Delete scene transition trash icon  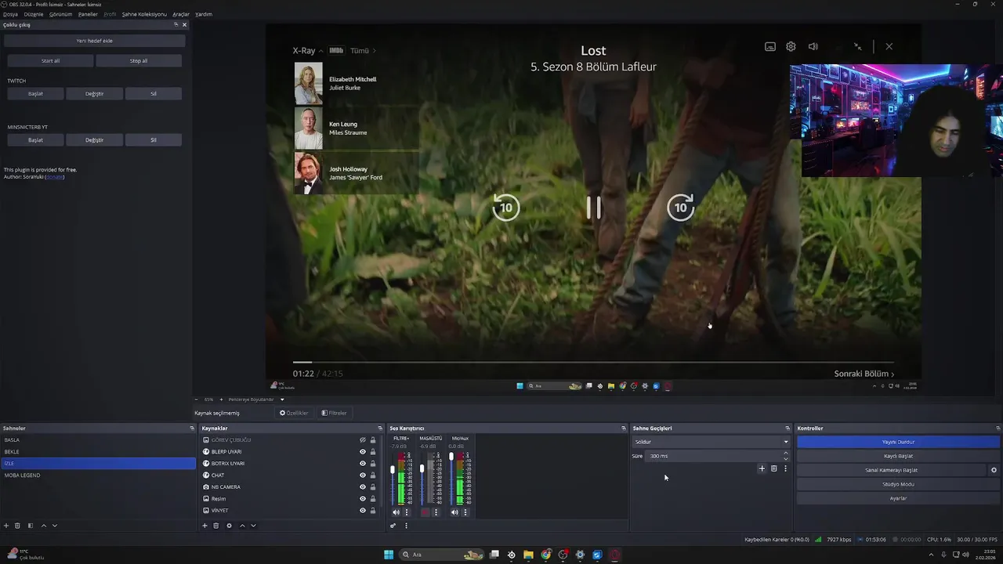[773, 468]
